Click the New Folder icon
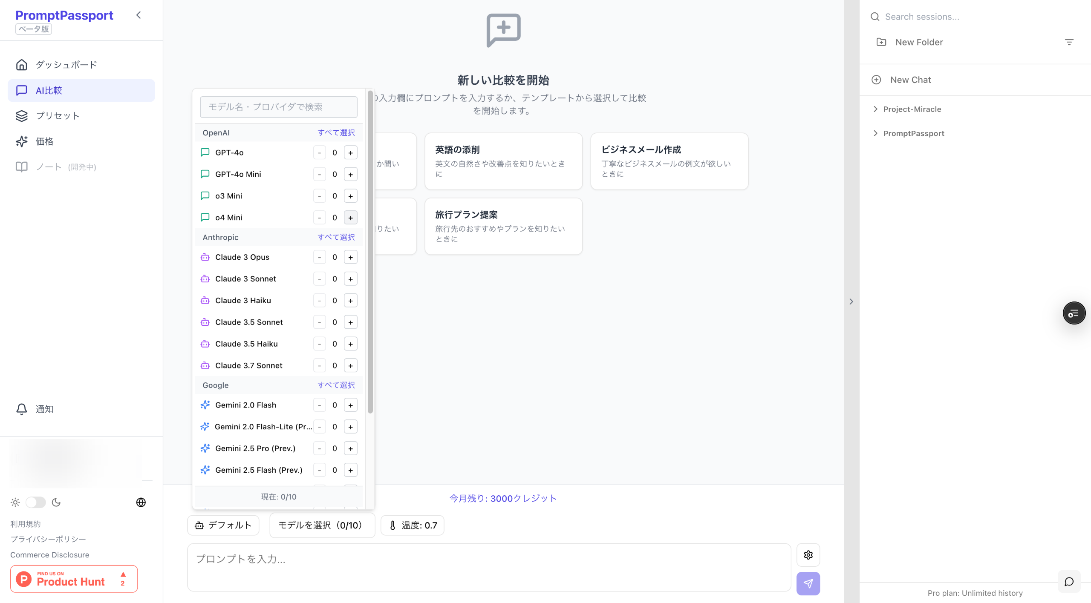The image size is (1091, 603). click(x=881, y=42)
